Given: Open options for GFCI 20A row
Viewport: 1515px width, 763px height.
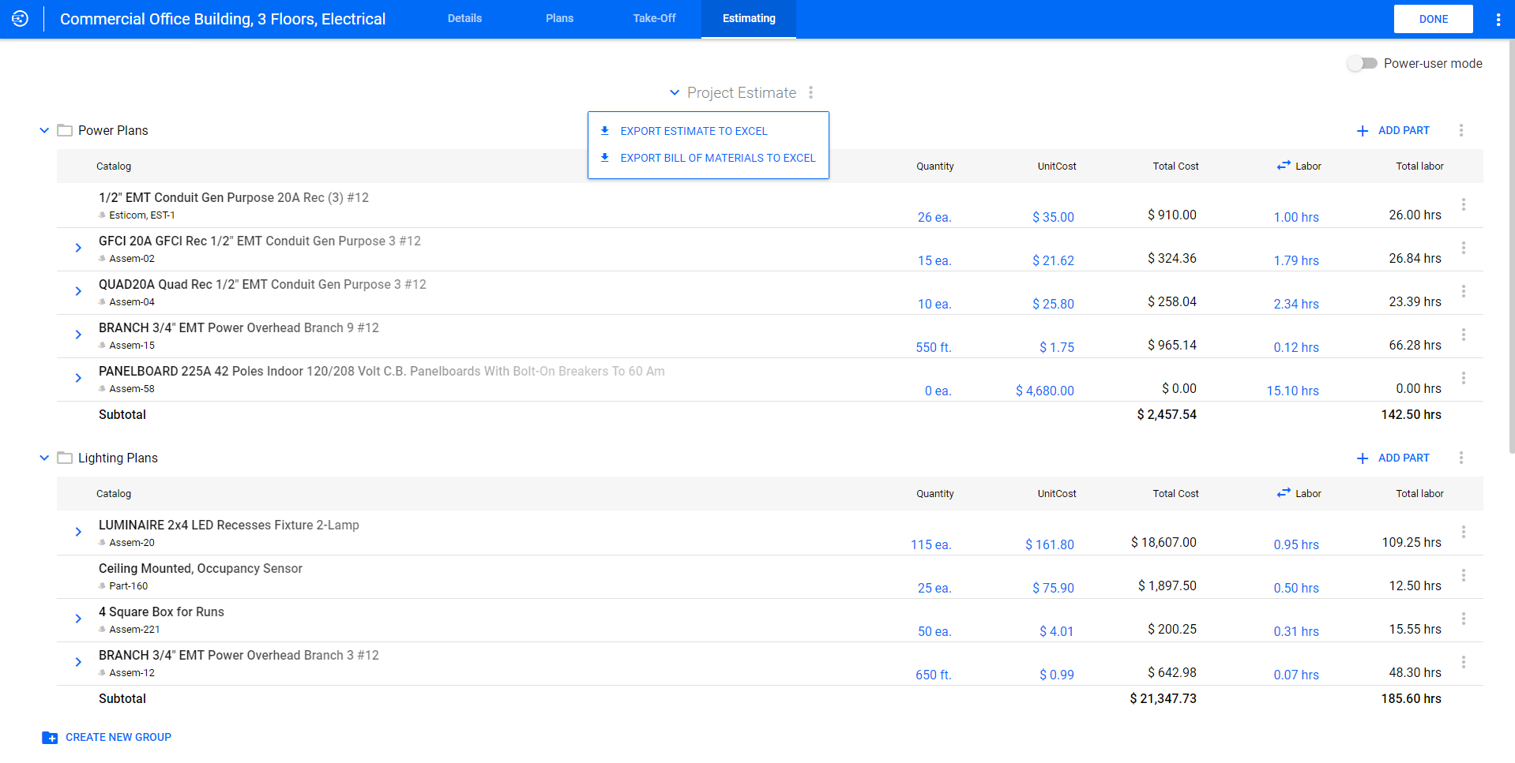Looking at the screenshot, I should [x=1464, y=248].
